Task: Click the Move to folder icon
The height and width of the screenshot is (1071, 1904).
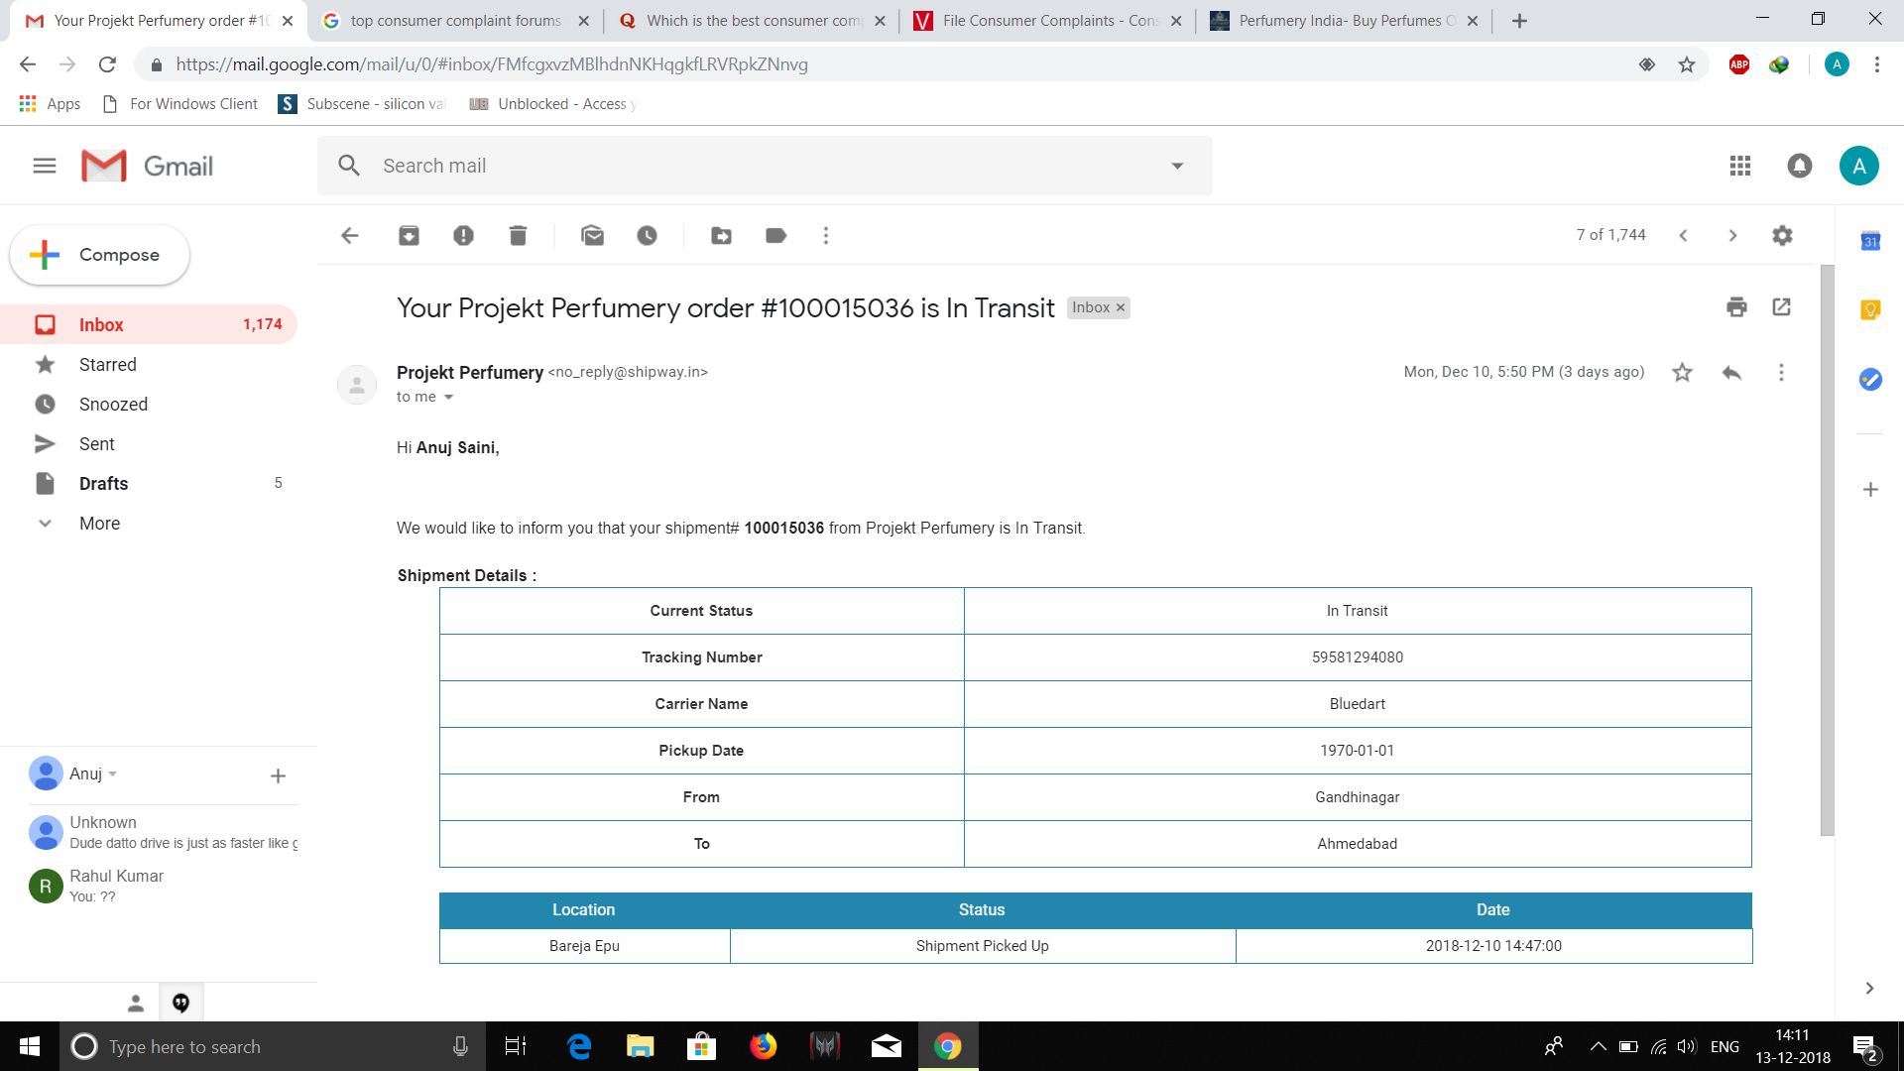Action: click(721, 235)
